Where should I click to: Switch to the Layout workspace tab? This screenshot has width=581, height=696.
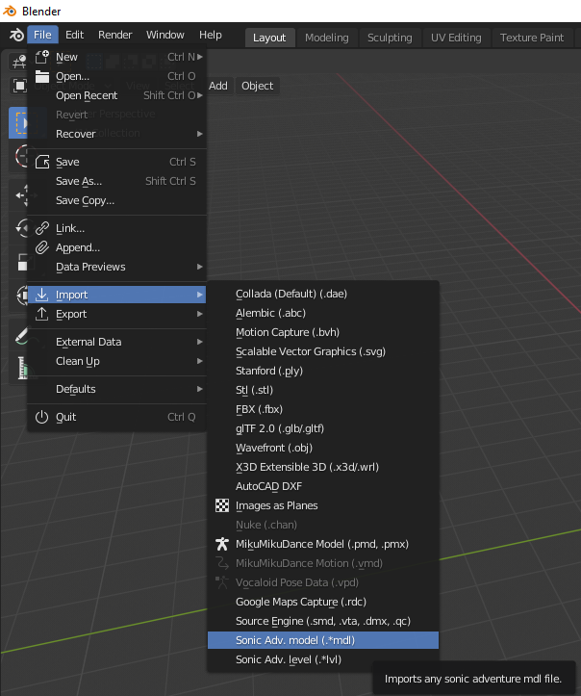(269, 38)
